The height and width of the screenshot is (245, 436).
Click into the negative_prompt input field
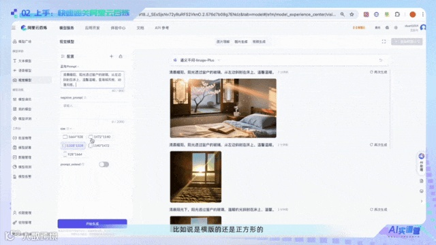[93, 111]
